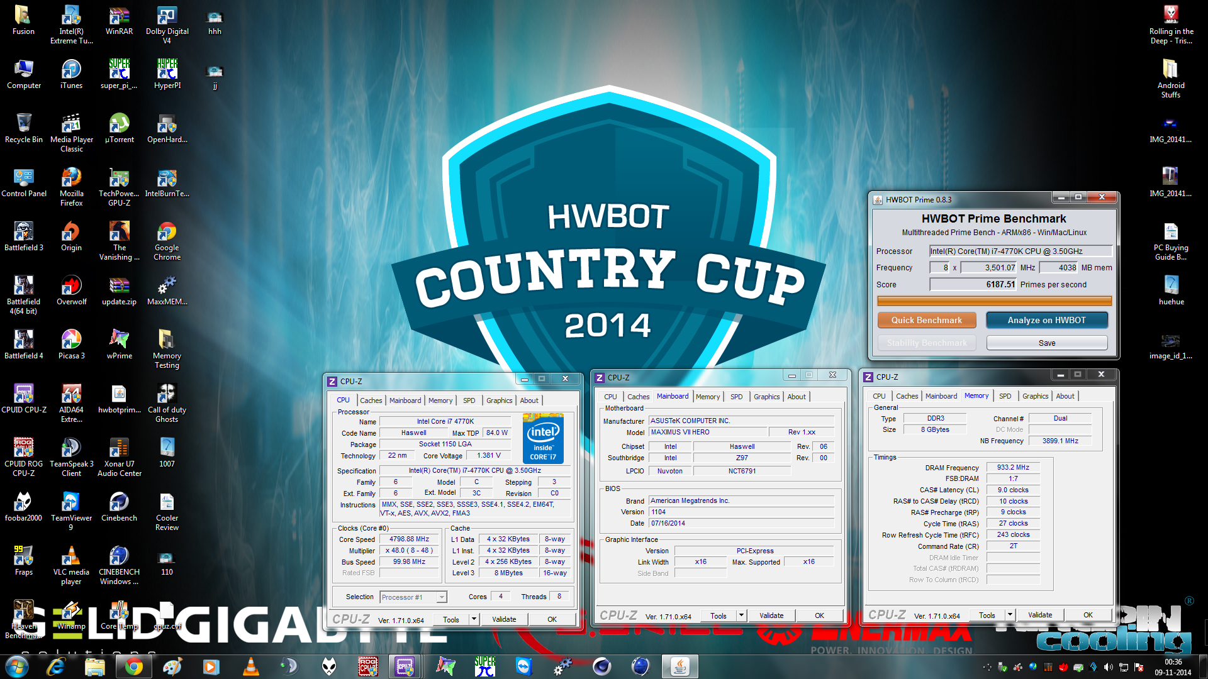Click Core Voltage value 1.381 V
Viewport: 1208px width, 679px height.
488,456
